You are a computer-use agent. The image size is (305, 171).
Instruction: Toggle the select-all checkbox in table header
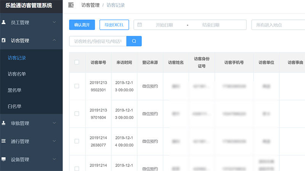77,62
